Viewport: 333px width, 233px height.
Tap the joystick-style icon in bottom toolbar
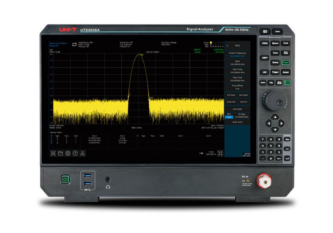pos(82,153)
